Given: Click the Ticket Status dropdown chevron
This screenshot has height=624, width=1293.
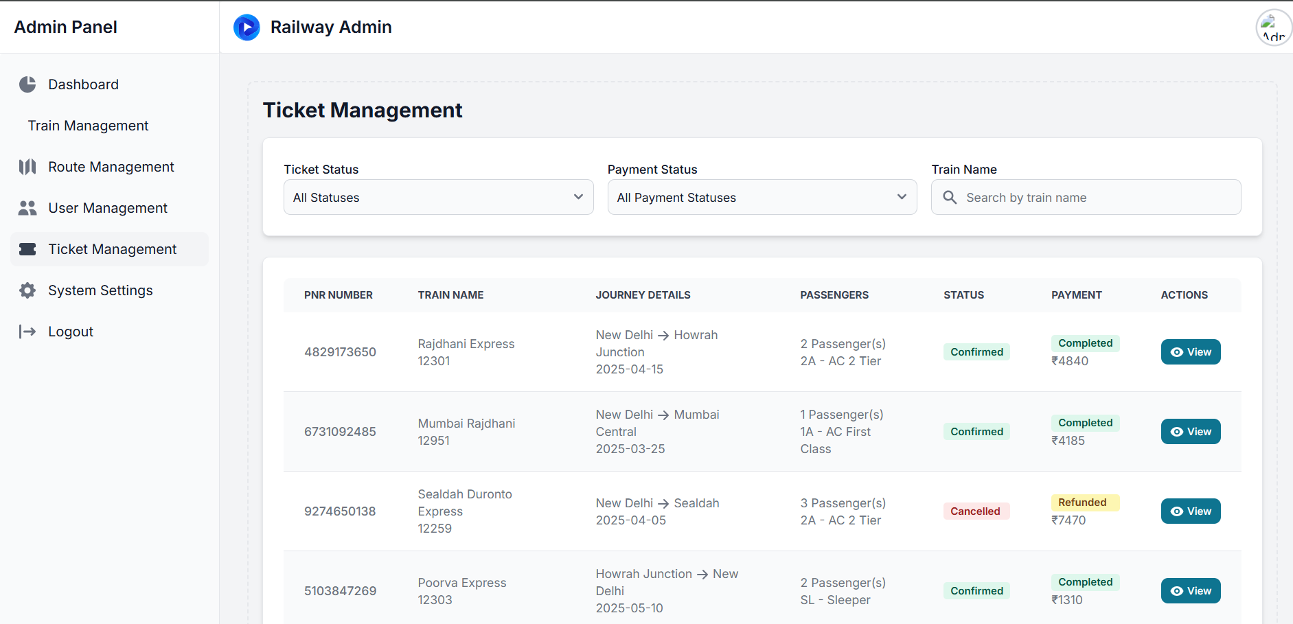Looking at the screenshot, I should coord(578,197).
